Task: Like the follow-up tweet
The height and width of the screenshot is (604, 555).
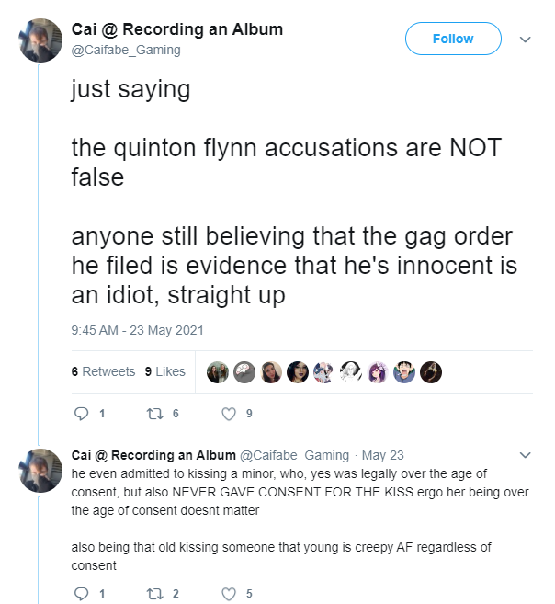Action: coord(229,594)
